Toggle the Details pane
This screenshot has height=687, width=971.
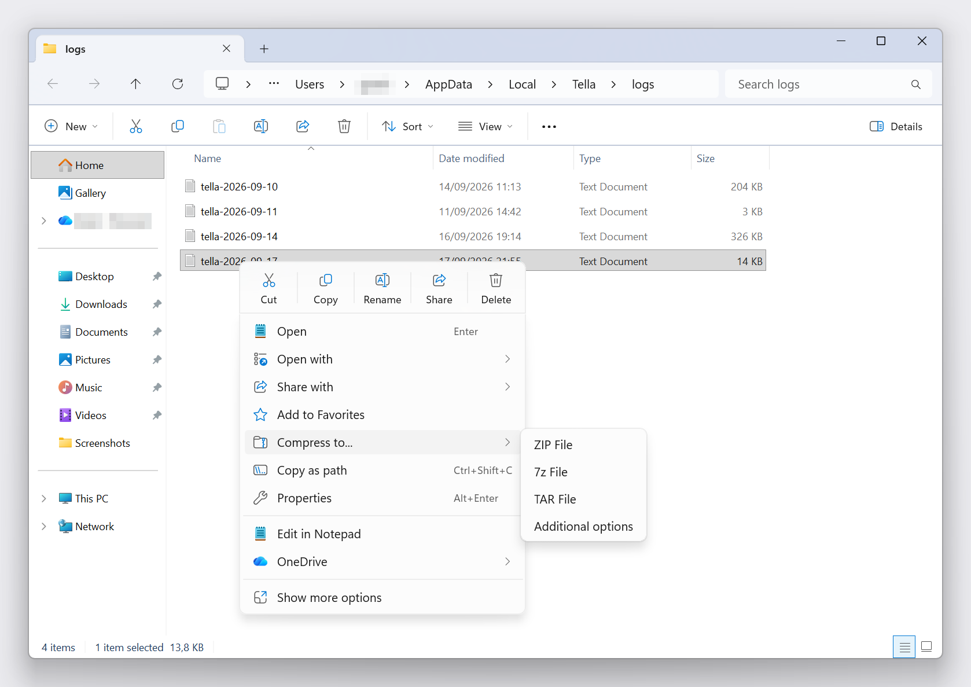coord(896,127)
